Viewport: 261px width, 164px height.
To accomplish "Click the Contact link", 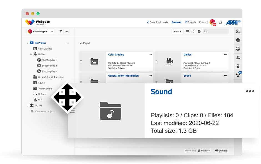I will tap(203, 22).
